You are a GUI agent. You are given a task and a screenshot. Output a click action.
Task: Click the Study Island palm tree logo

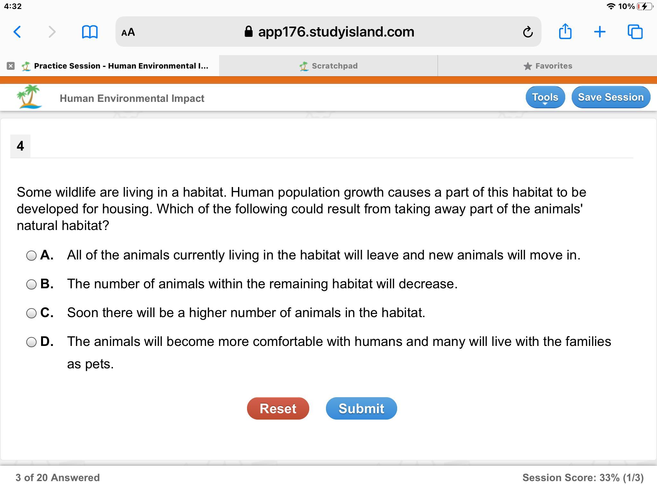click(29, 97)
